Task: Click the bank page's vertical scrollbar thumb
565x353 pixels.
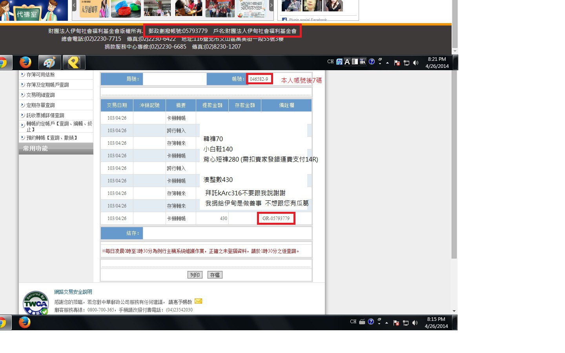Action: (x=454, y=165)
